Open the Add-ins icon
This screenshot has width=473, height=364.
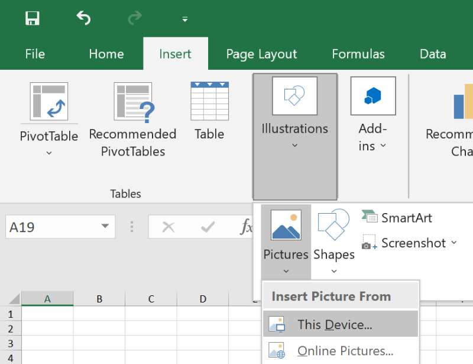coord(373,96)
